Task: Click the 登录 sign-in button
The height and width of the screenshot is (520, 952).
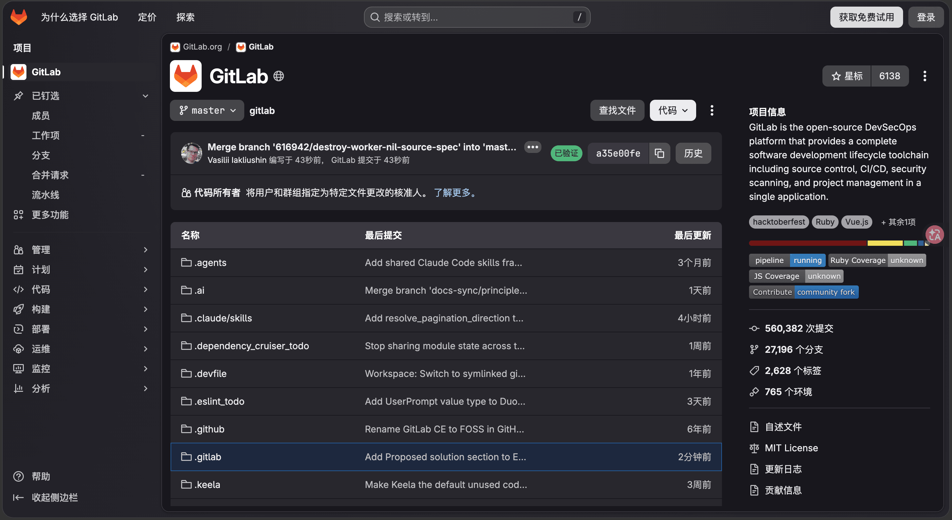Action: coord(926,17)
